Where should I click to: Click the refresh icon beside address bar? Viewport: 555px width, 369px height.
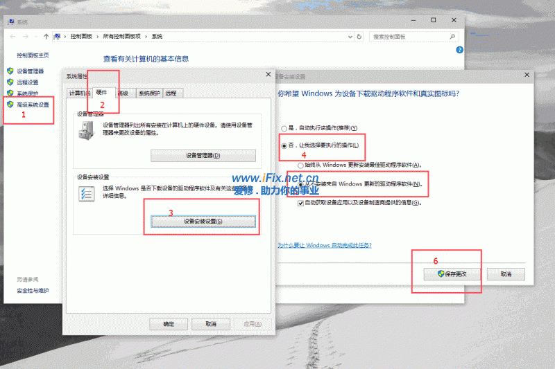(x=360, y=36)
